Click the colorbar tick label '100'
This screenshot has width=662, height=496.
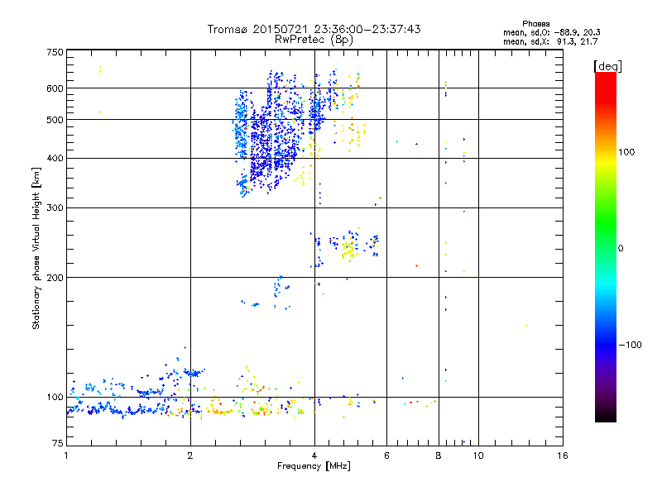click(x=626, y=152)
